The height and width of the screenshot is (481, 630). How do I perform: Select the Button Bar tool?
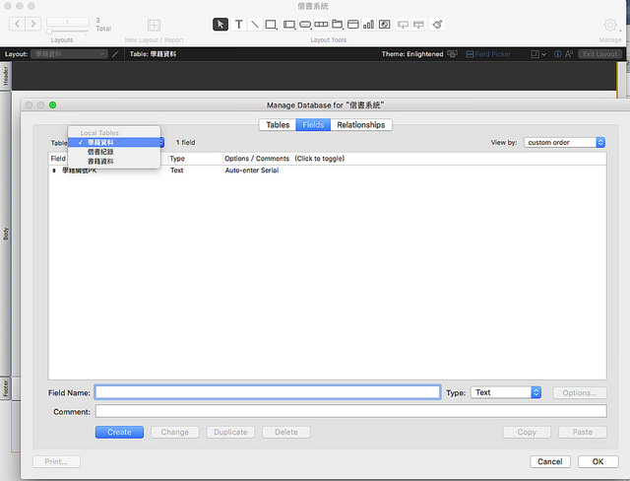(321, 24)
